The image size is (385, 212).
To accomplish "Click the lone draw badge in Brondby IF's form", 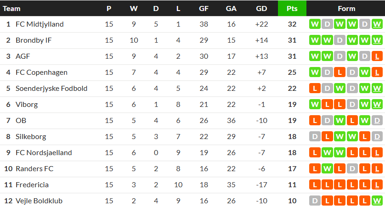I will (x=340, y=40).
